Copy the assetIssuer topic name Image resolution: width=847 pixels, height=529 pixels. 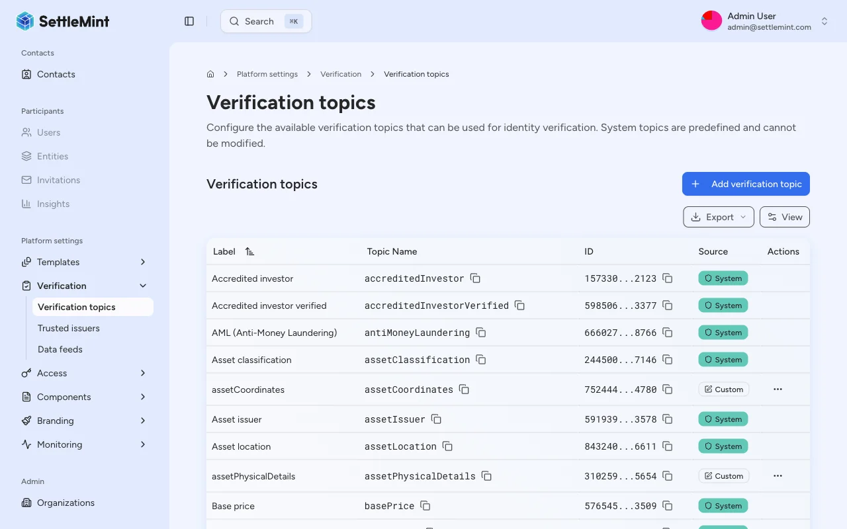[436, 419]
